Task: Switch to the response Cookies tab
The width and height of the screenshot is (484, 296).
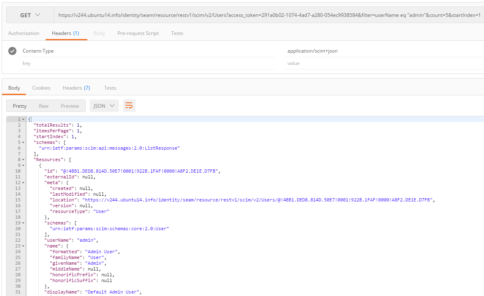Action: click(x=41, y=88)
